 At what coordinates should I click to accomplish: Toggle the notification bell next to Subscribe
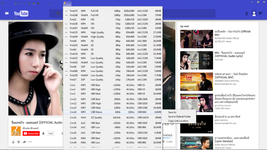click(43, 133)
